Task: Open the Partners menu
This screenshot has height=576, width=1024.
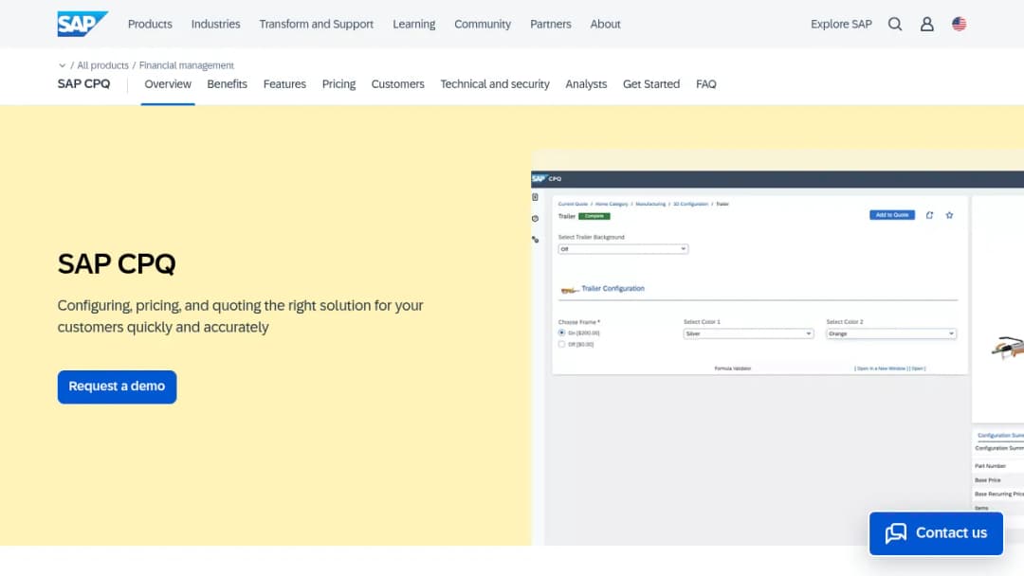Action: pos(551,24)
